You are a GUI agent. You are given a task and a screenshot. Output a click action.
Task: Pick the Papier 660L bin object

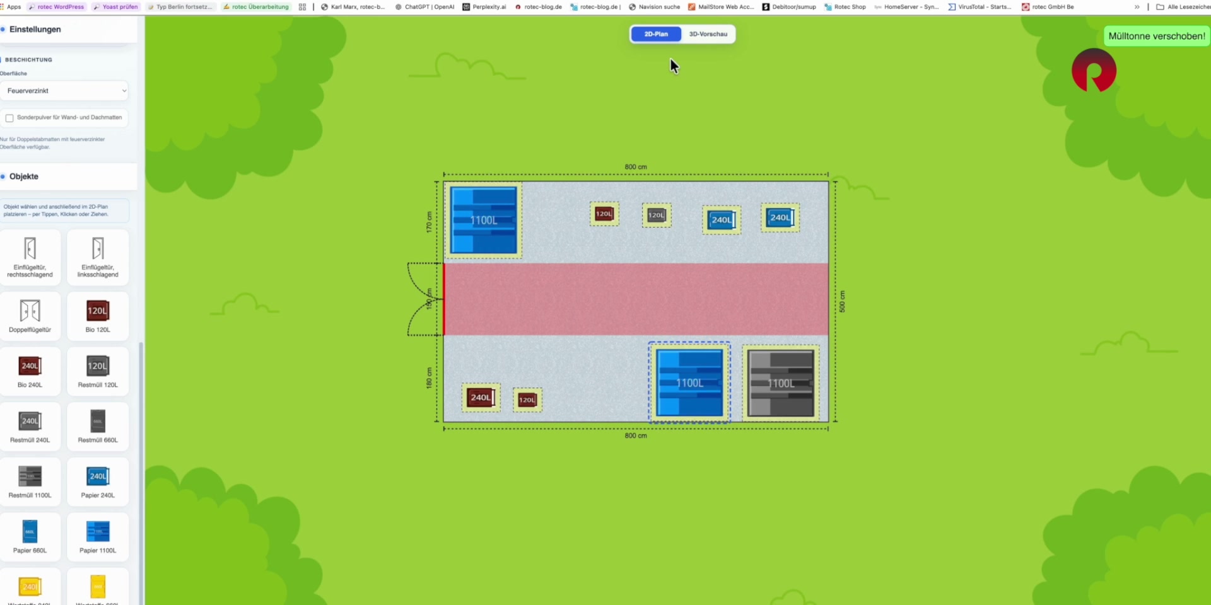30,536
